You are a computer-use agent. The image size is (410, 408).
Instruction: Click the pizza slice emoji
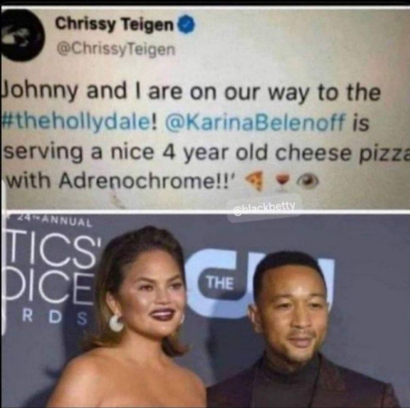coord(255,180)
